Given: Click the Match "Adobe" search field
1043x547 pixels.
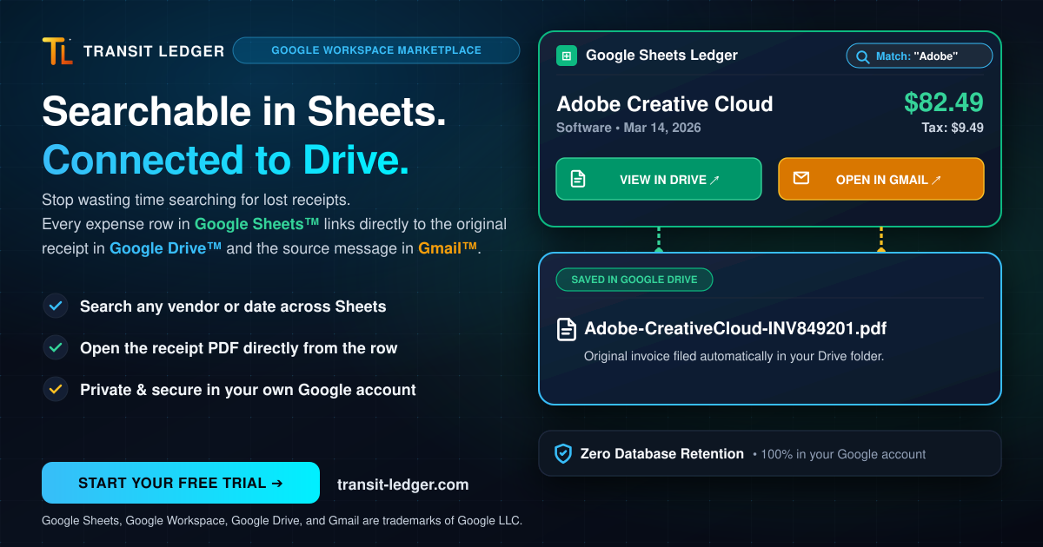Looking at the screenshot, I should pyautogui.click(x=920, y=56).
